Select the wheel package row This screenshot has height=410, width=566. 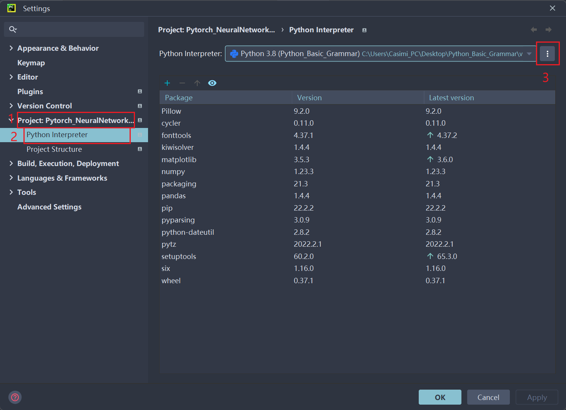(x=357, y=281)
